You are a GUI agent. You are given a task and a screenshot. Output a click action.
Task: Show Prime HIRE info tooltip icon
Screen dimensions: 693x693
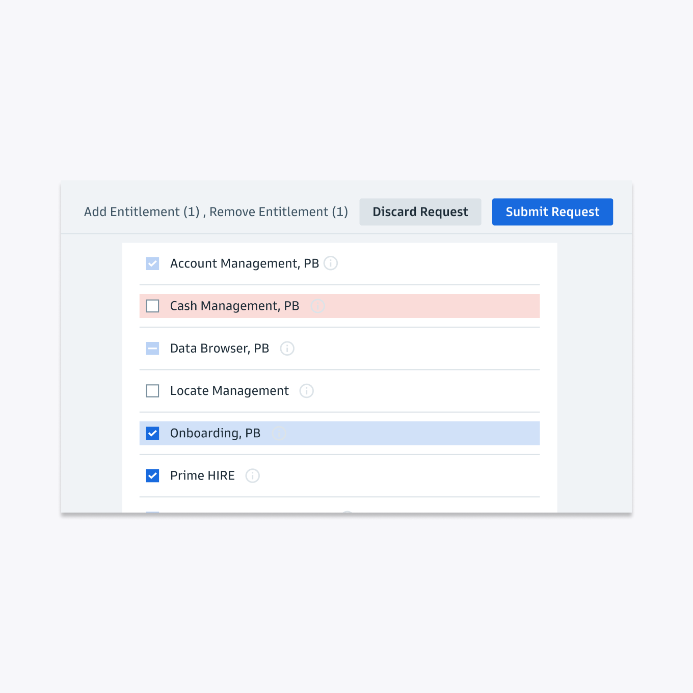[253, 475]
